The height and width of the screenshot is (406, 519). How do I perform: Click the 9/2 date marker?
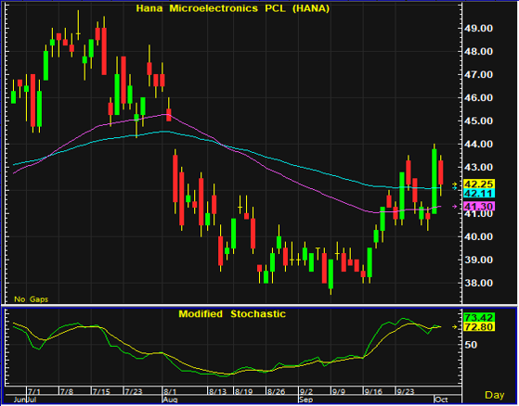(305, 392)
